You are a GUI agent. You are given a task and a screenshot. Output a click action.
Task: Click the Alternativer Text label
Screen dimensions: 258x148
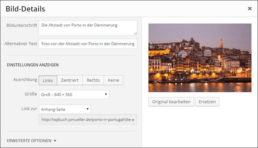pyautogui.click(x=21, y=44)
